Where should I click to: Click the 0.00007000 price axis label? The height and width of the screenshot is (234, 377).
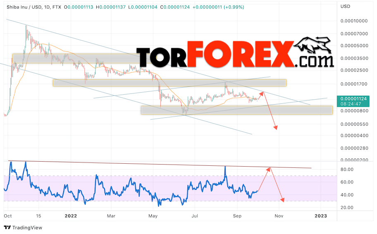(x=354, y=33)
